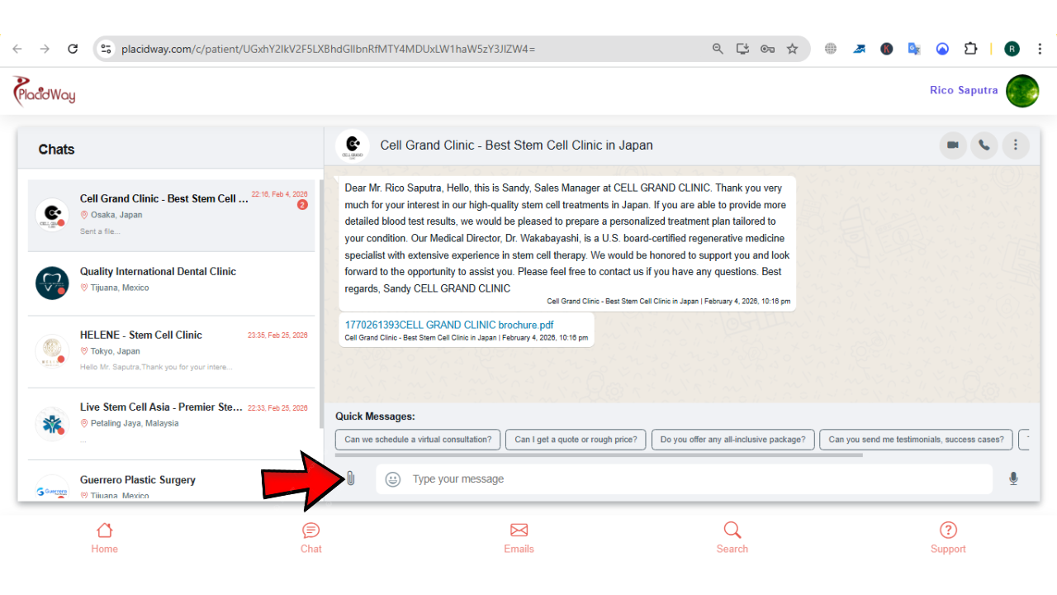Screen dimensions: 1057x595
Task: Open the Emails tab
Action: 519,537
